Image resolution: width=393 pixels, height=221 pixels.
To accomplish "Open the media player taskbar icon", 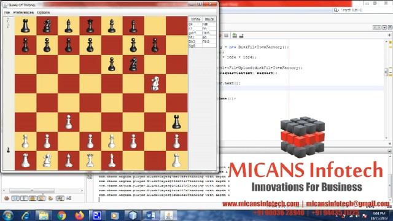I will coord(115,215).
